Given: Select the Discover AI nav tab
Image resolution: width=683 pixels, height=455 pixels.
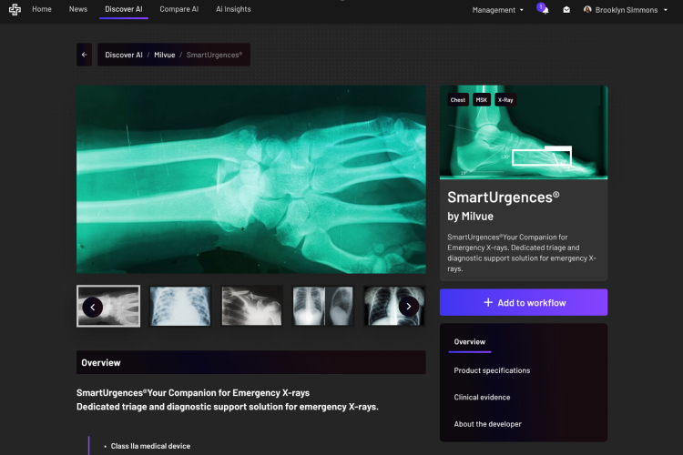Looking at the screenshot, I should (124, 9).
